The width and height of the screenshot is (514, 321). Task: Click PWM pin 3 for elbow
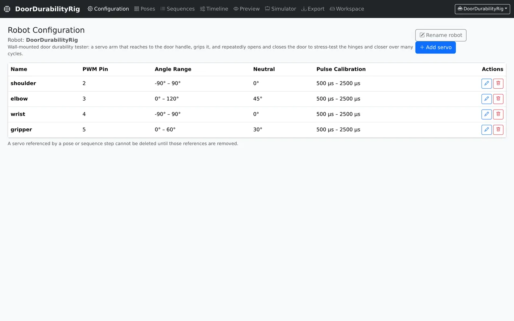pyautogui.click(x=84, y=99)
